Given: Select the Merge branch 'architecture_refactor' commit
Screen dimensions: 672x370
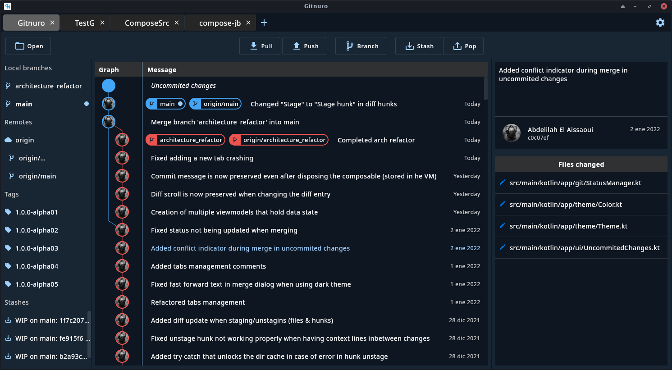Looking at the screenshot, I should point(291,122).
